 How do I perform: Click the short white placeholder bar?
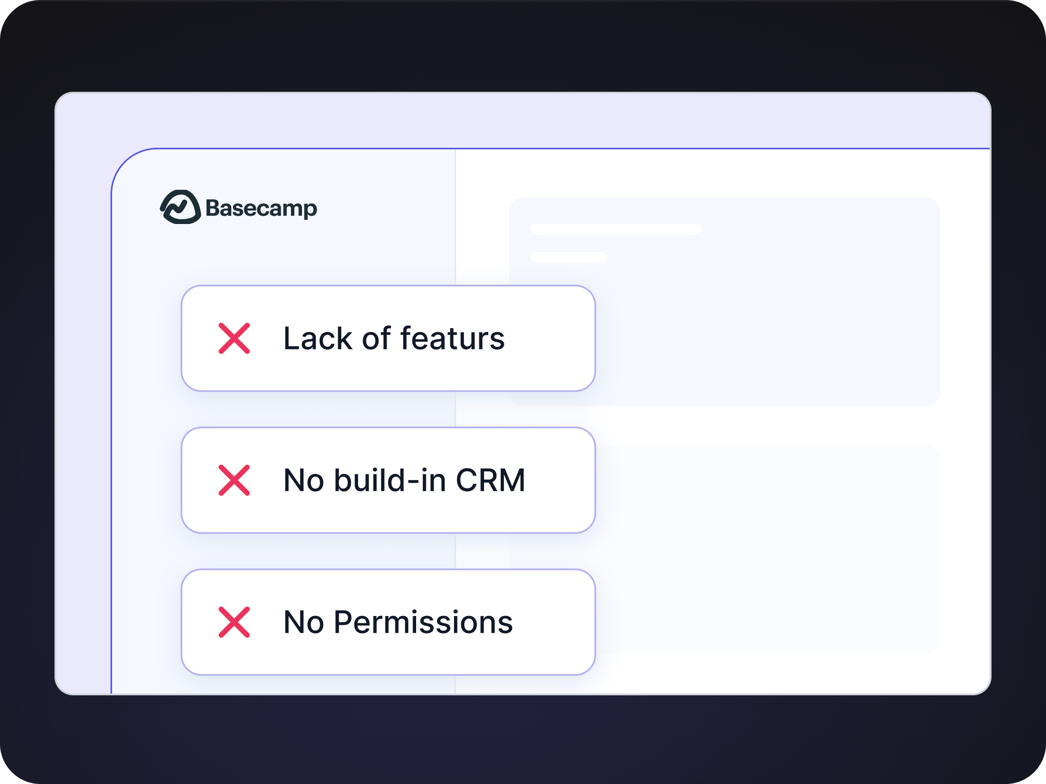coord(569,258)
